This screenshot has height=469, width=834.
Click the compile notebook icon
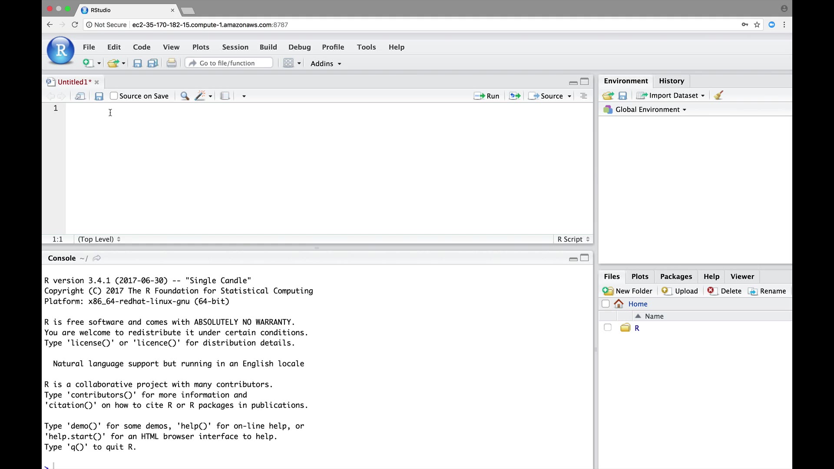point(225,96)
